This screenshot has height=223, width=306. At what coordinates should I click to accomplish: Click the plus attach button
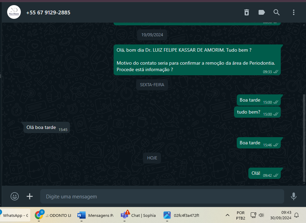coord(30,196)
